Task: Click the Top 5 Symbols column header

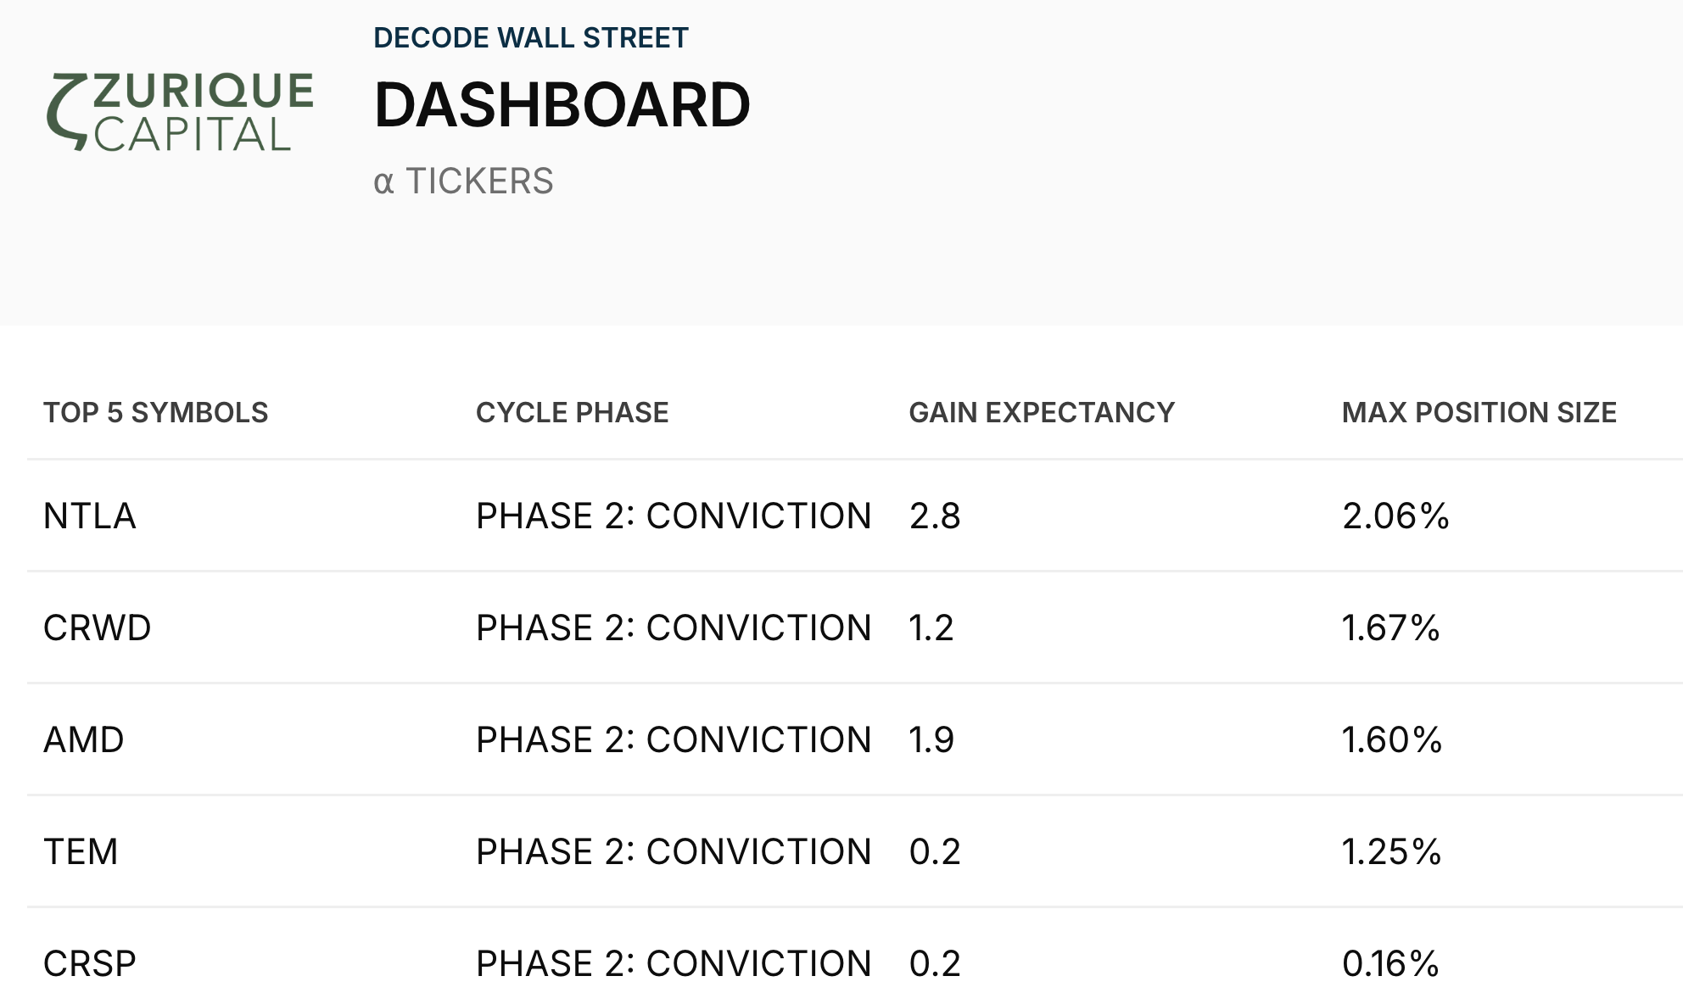Action: (156, 413)
